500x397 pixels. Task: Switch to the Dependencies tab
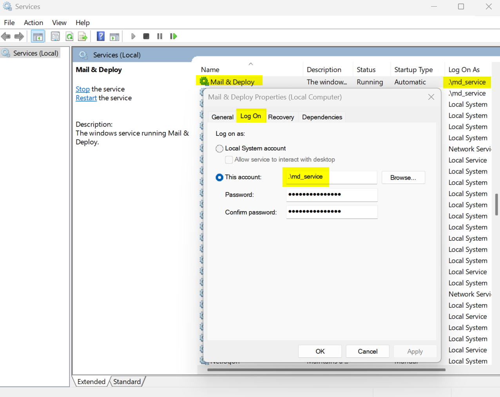[x=322, y=117]
